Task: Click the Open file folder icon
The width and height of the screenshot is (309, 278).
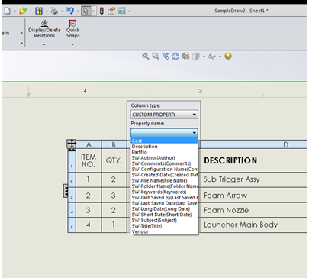Action: tap(23, 11)
